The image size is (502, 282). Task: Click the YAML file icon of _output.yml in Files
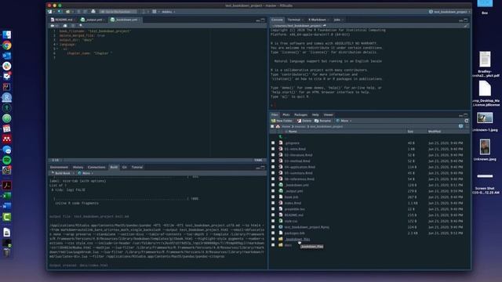281,191
